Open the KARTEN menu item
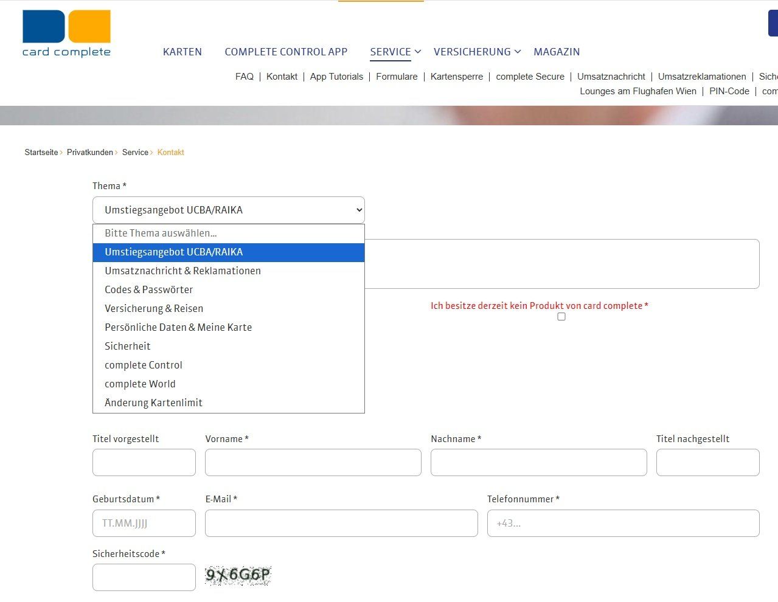This screenshot has width=778, height=602. click(182, 52)
